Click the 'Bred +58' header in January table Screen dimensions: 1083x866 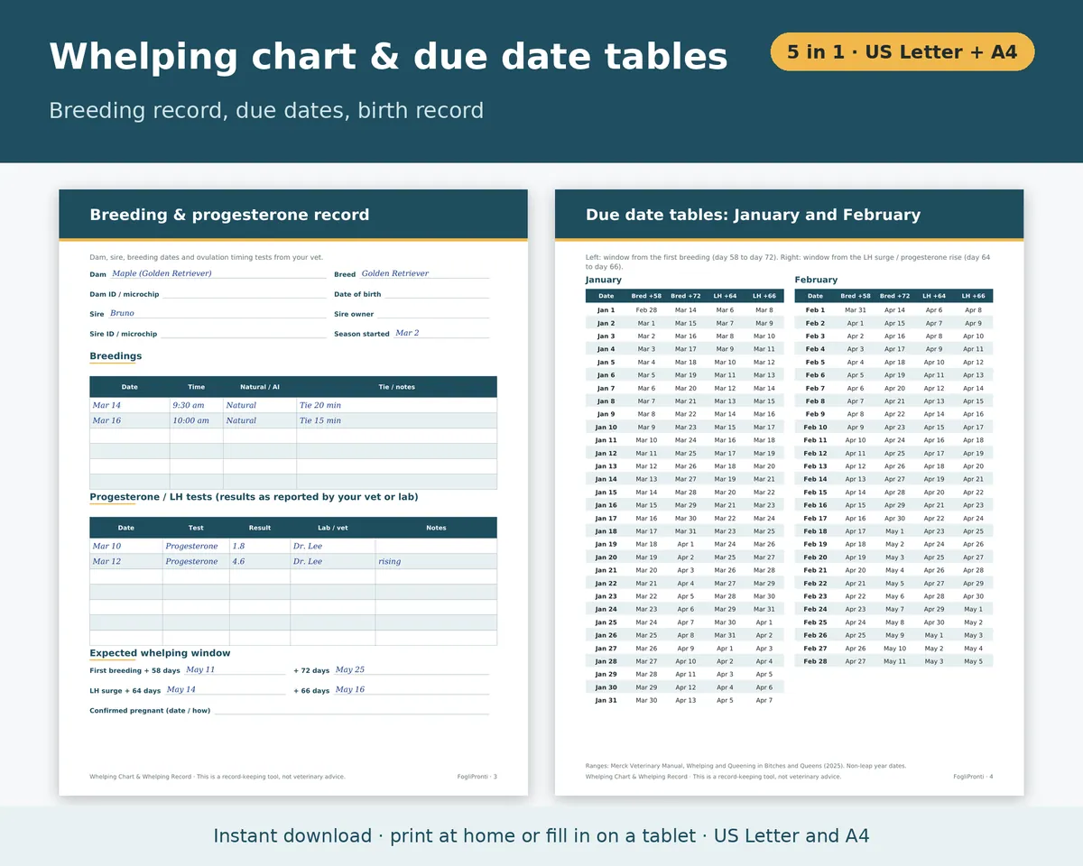(x=646, y=296)
